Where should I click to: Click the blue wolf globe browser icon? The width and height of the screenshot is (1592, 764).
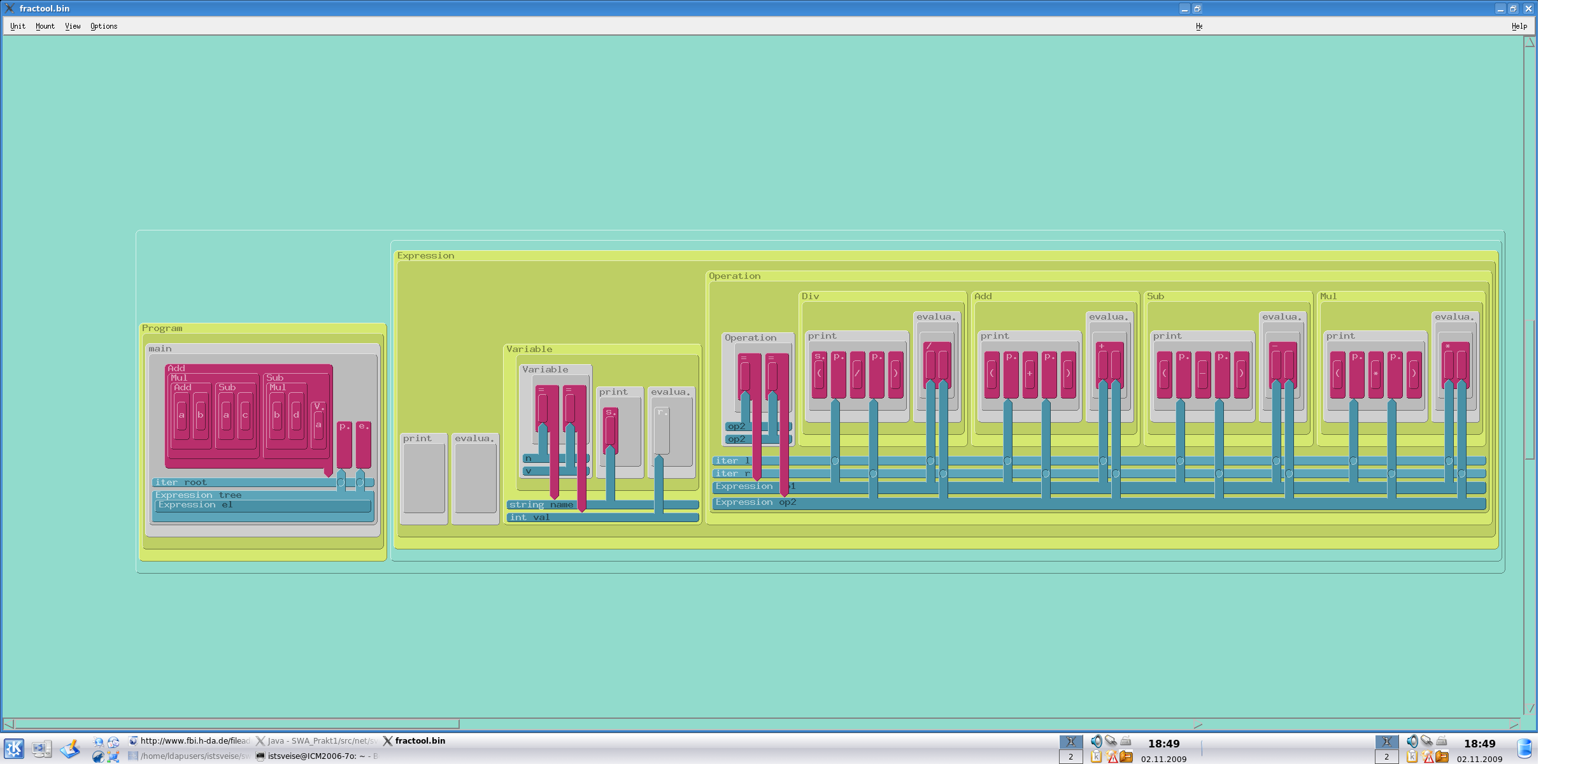pos(97,756)
